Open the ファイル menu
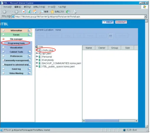 point(7,7)
